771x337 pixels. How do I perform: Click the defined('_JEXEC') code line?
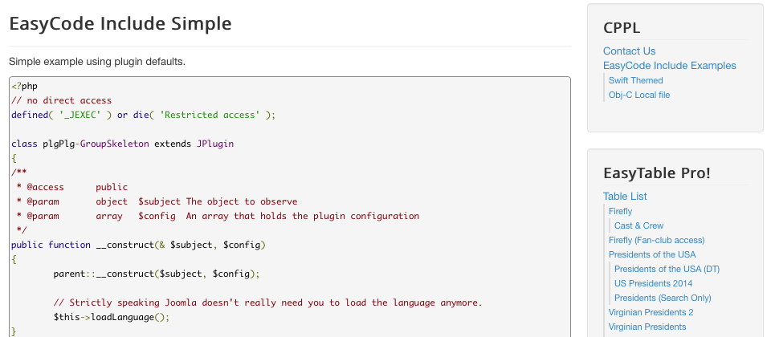pos(144,115)
